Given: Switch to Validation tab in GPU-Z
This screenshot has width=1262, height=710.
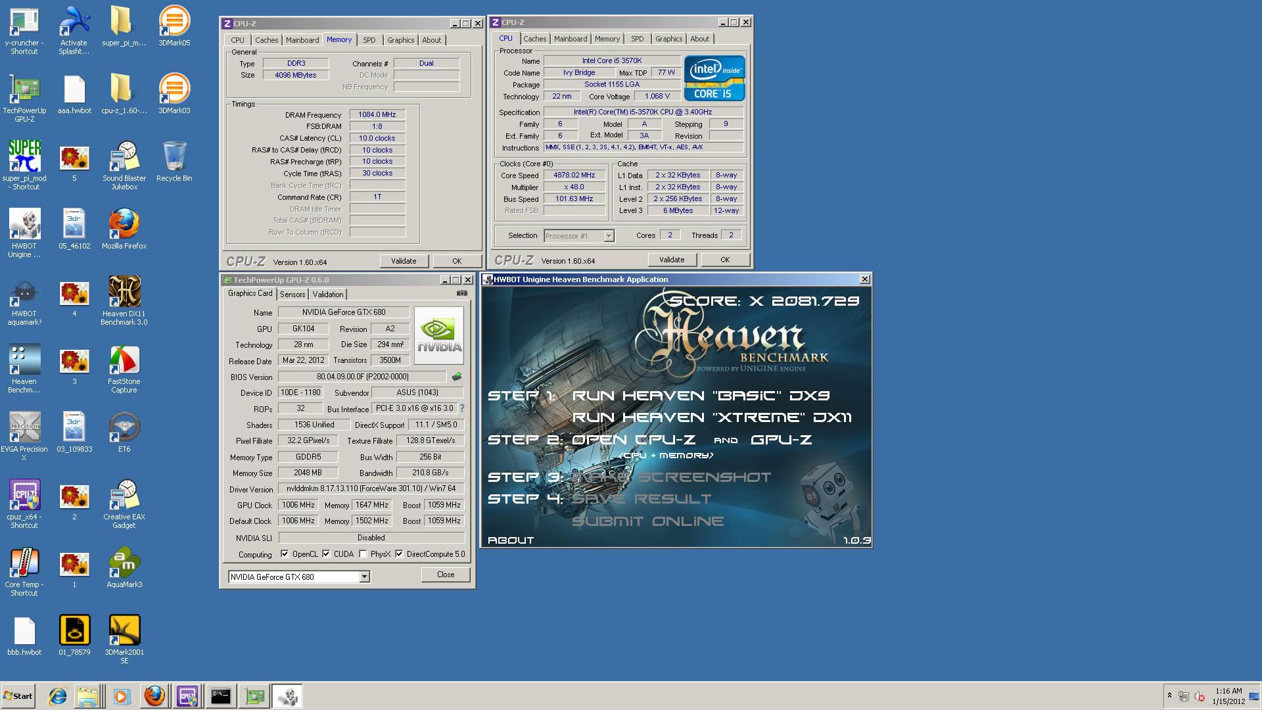Looking at the screenshot, I should click(x=327, y=295).
